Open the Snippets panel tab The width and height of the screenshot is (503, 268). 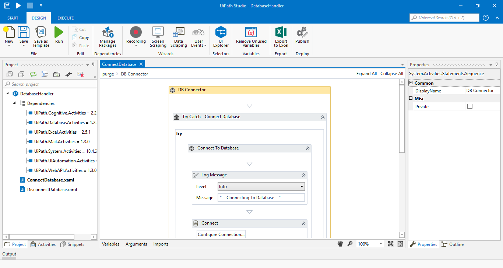(73, 244)
